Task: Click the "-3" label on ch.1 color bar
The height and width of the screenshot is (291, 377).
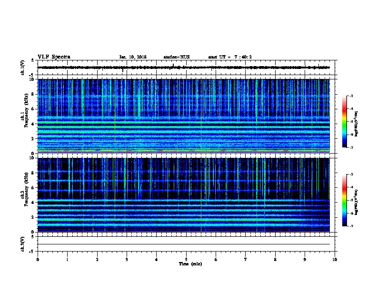Action: (x=351, y=96)
